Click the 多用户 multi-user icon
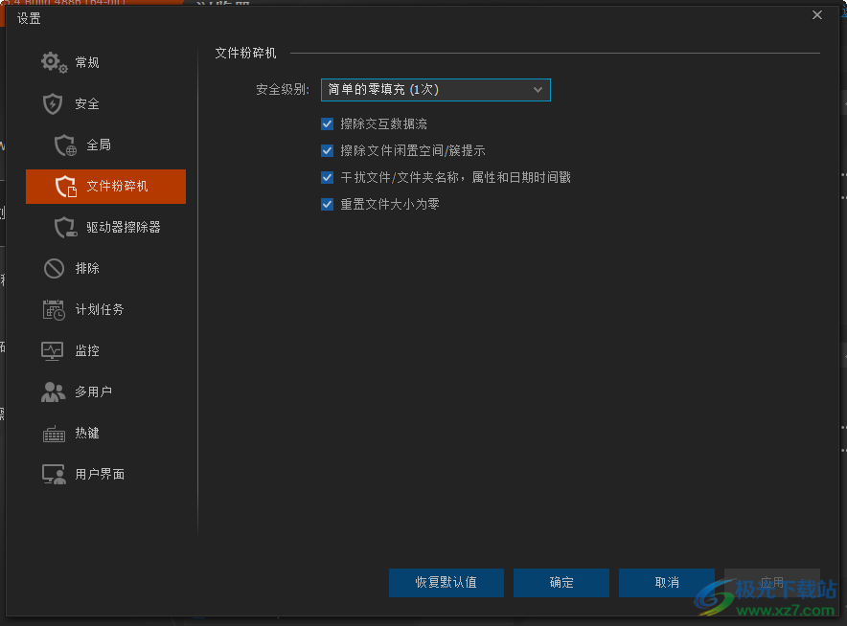Viewport: 847px width, 626px height. tap(53, 391)
